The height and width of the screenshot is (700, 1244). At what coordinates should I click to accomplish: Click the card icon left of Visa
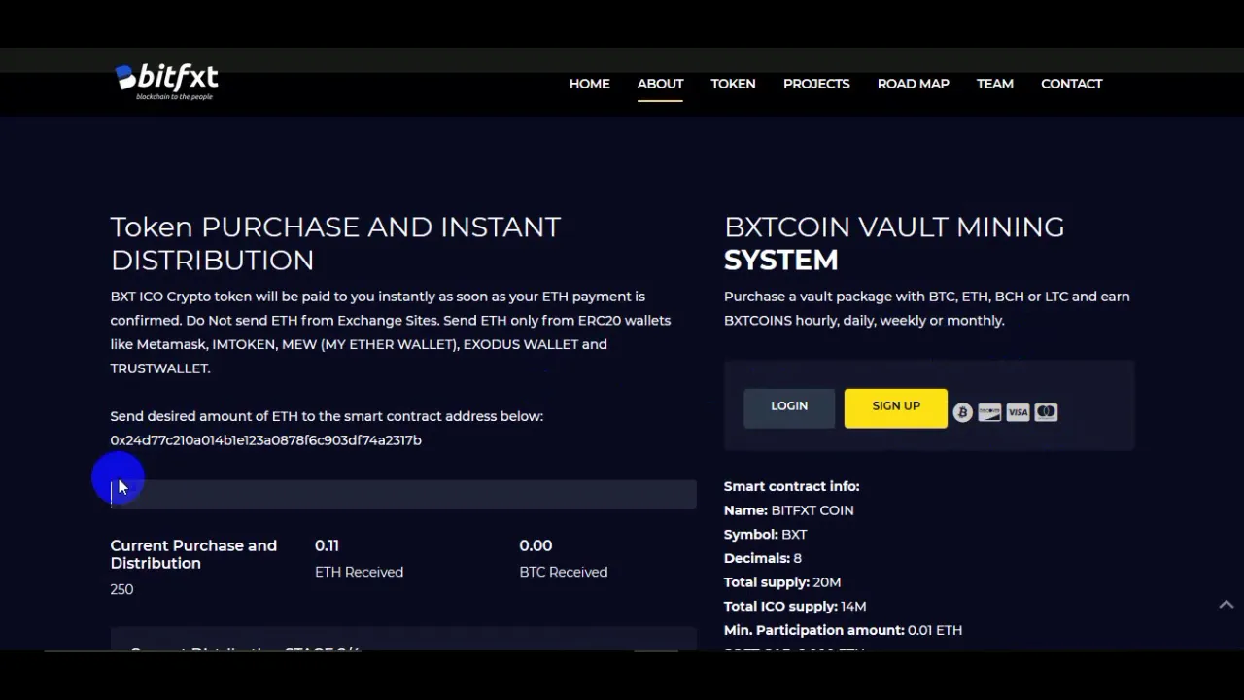coord(989,412)
